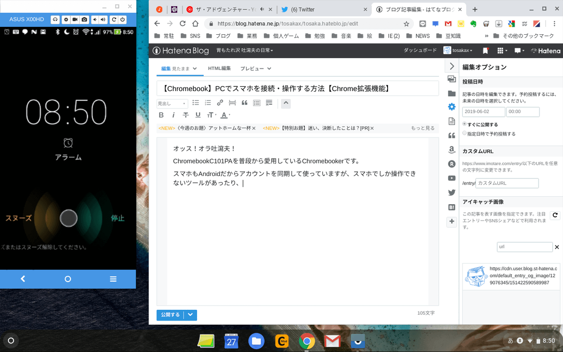Image resolution: width=563 pixels, height=352 pixels.
Task: Edit the article title field
Action: (297, 88)
